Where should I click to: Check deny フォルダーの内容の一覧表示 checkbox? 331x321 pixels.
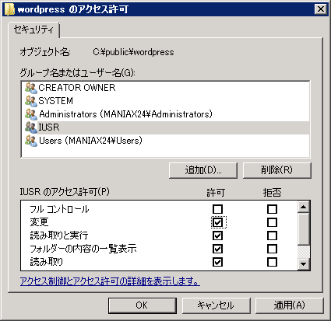(272, 249)
